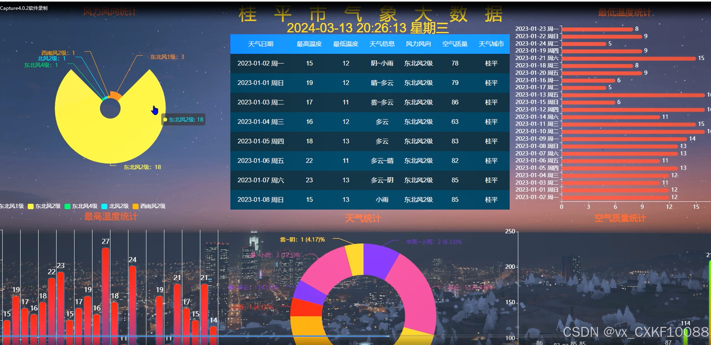Click the orange 西南风2级 legend color marker

click(x=135, y=206)
